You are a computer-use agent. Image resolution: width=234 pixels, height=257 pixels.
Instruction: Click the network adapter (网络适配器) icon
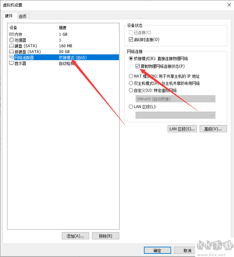12,57
